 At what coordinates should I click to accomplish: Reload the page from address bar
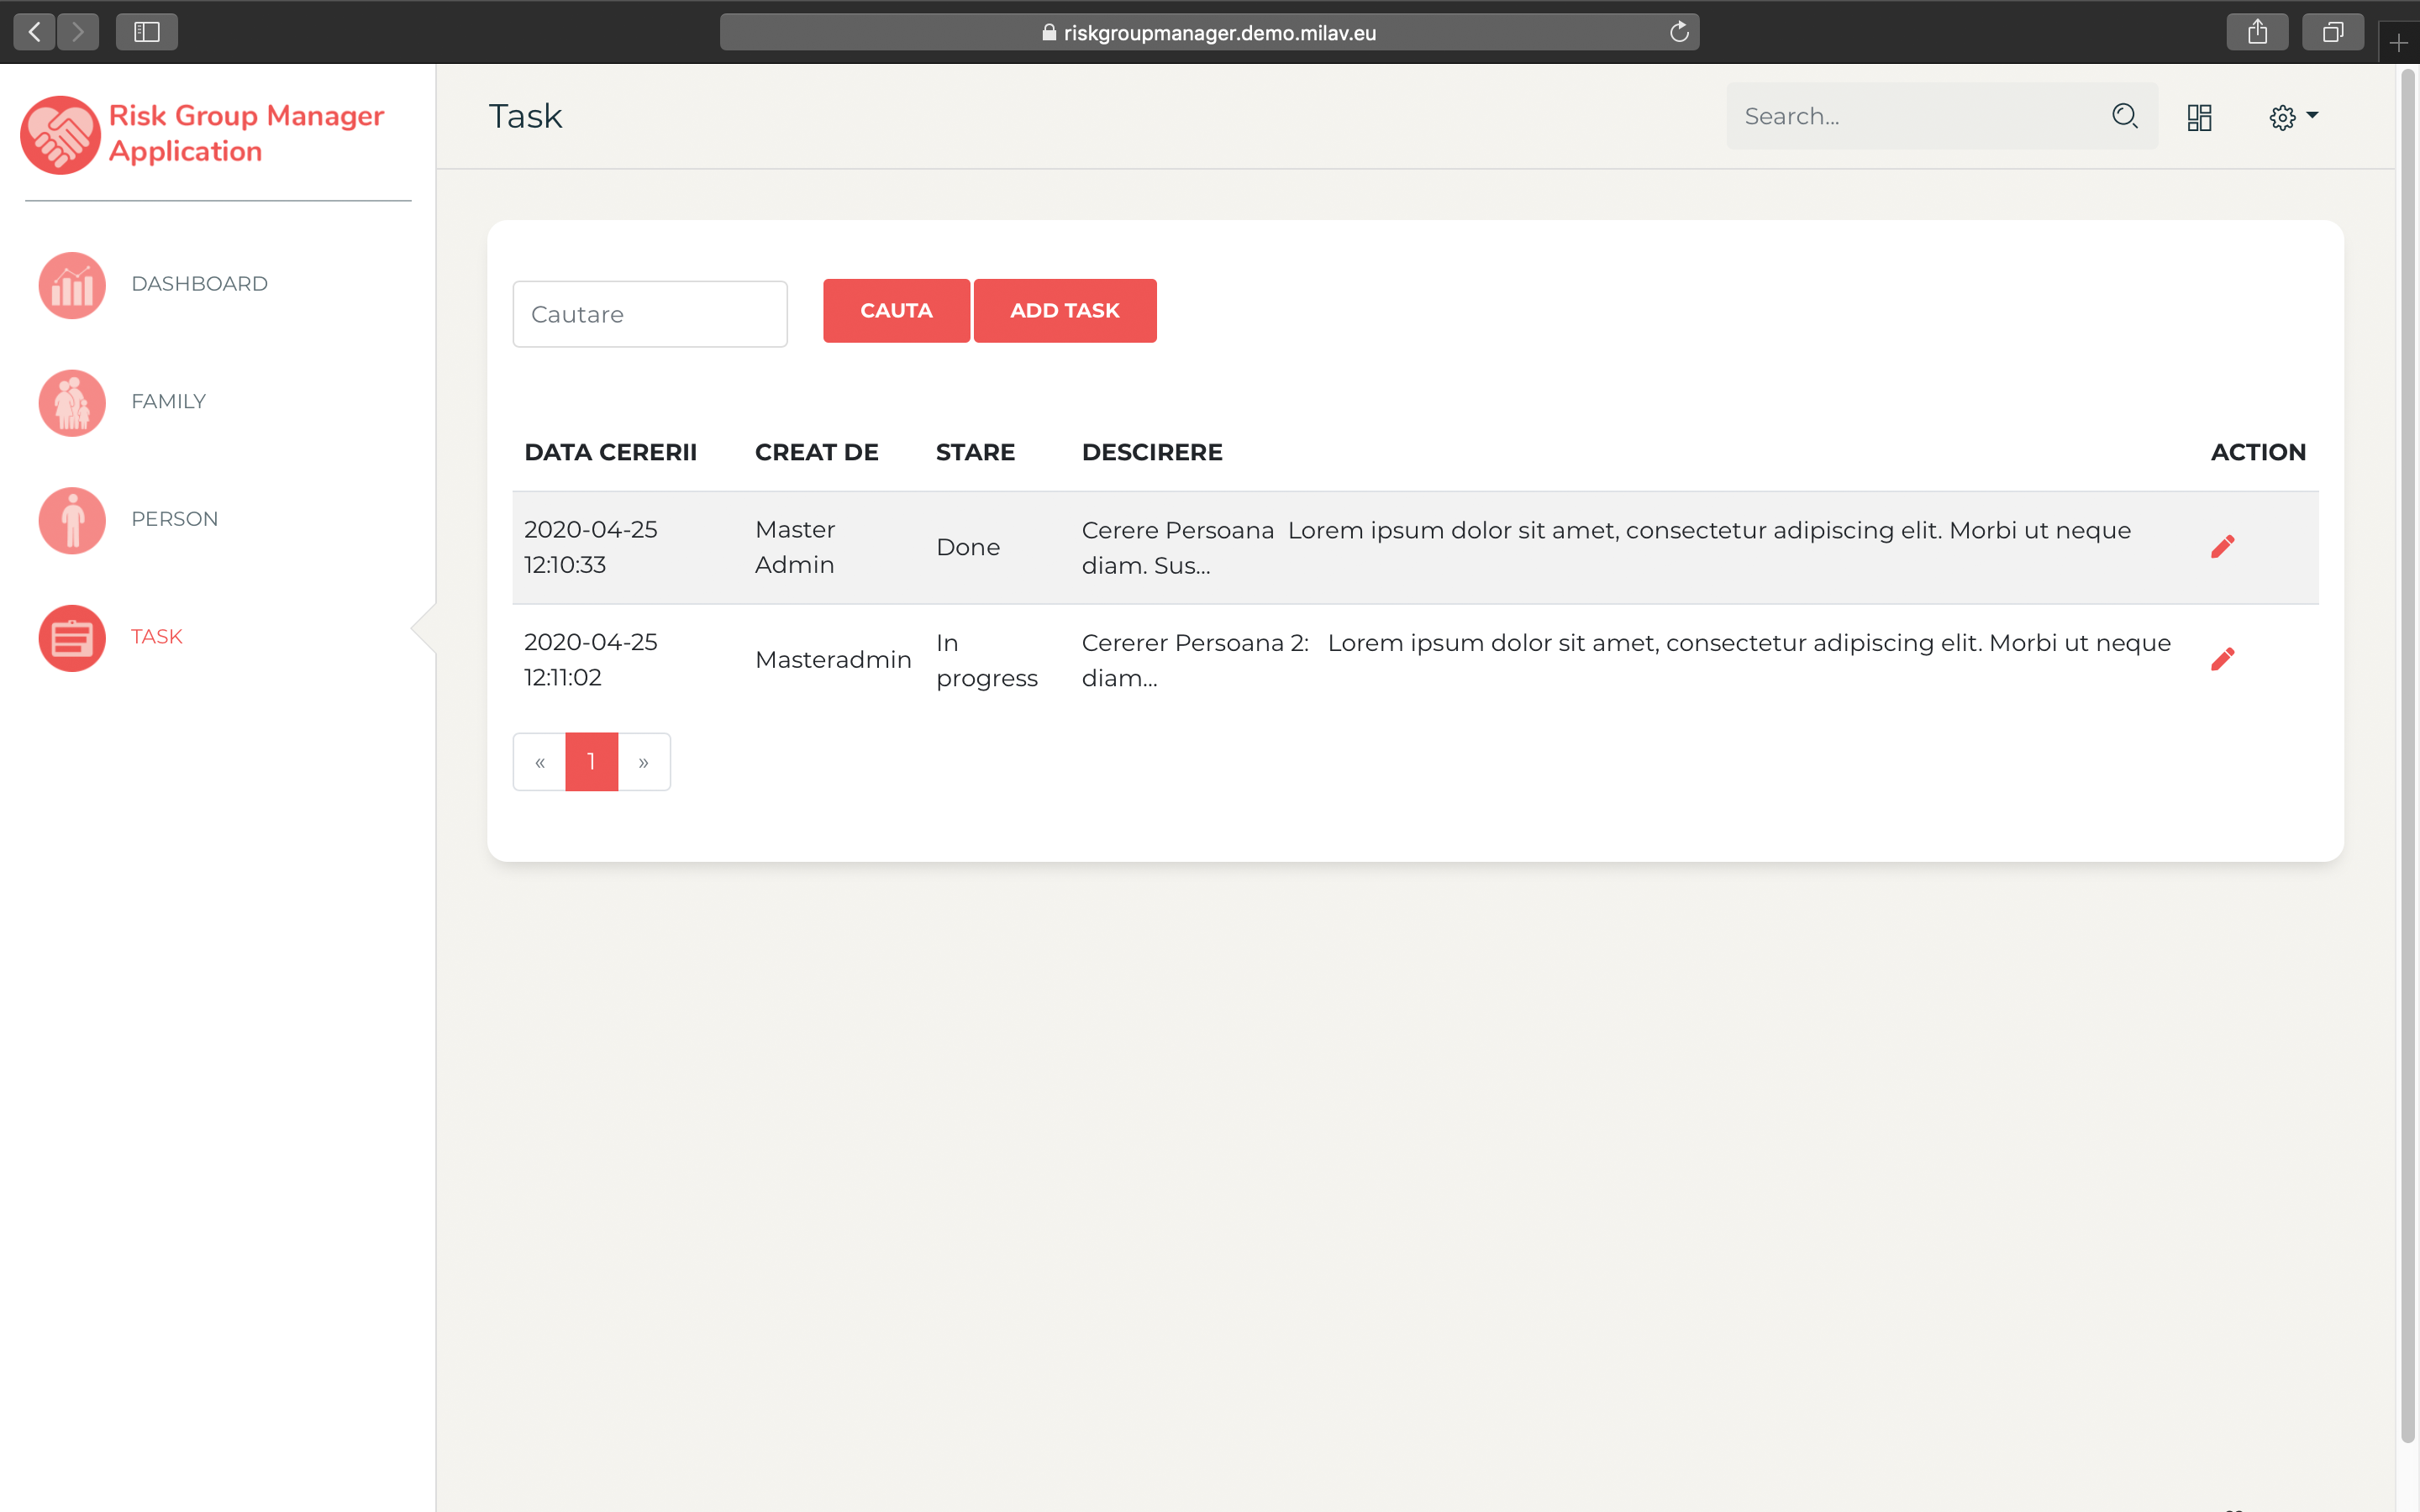click(x=1679, y=32)
